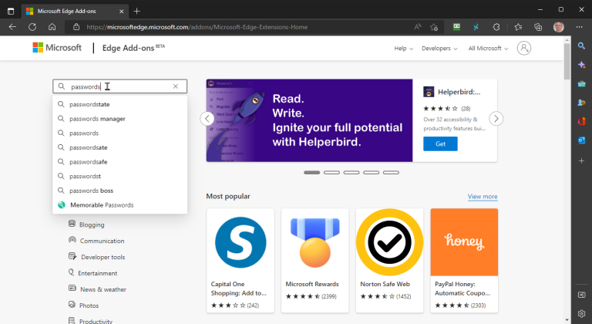Open sidebar Search icon
Viewport: 592px width, 324px height.
click(581, 46)
